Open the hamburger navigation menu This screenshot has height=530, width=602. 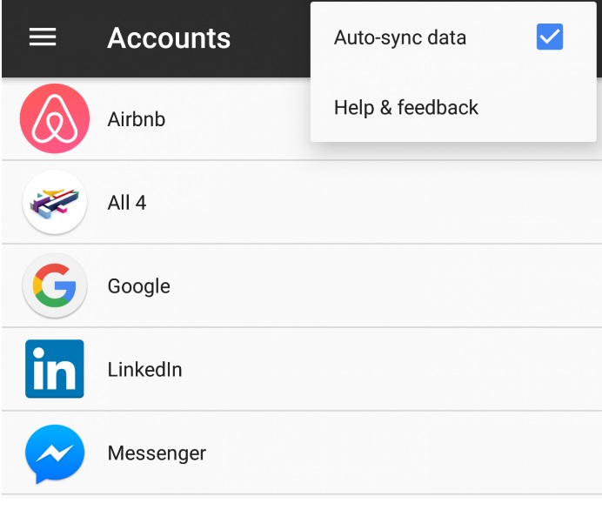pyautogui.click(x=43, y=37)
